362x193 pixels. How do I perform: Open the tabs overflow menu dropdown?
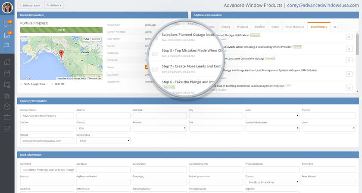tap(336, 27)
